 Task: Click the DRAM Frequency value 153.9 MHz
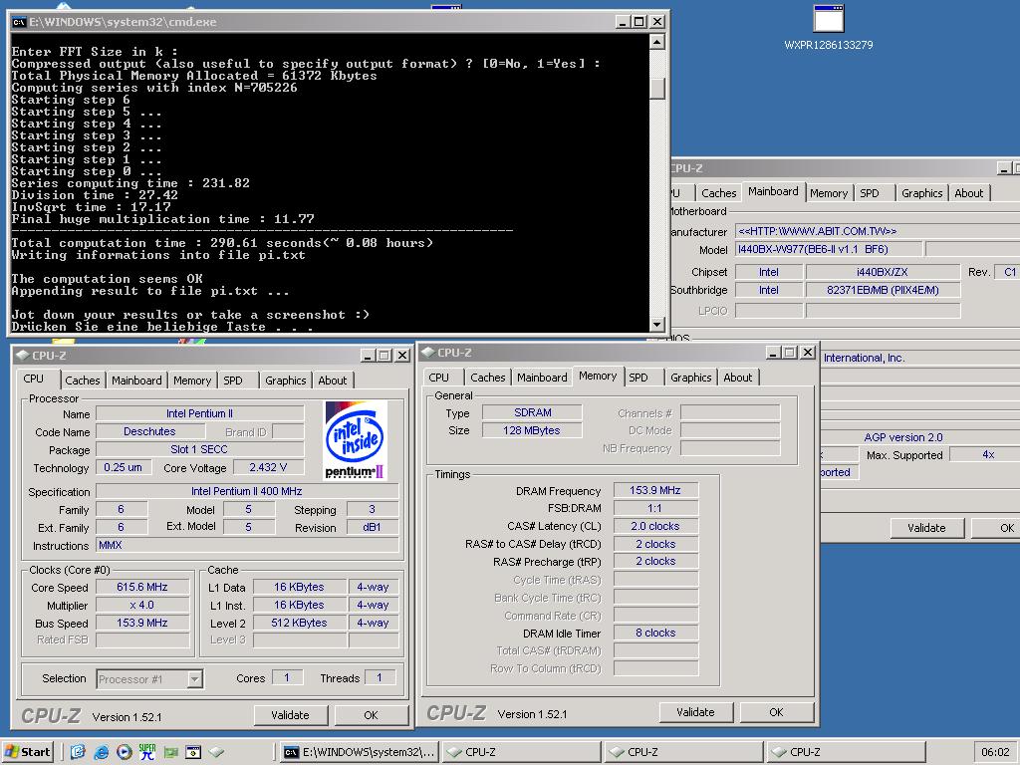[655, 490]
